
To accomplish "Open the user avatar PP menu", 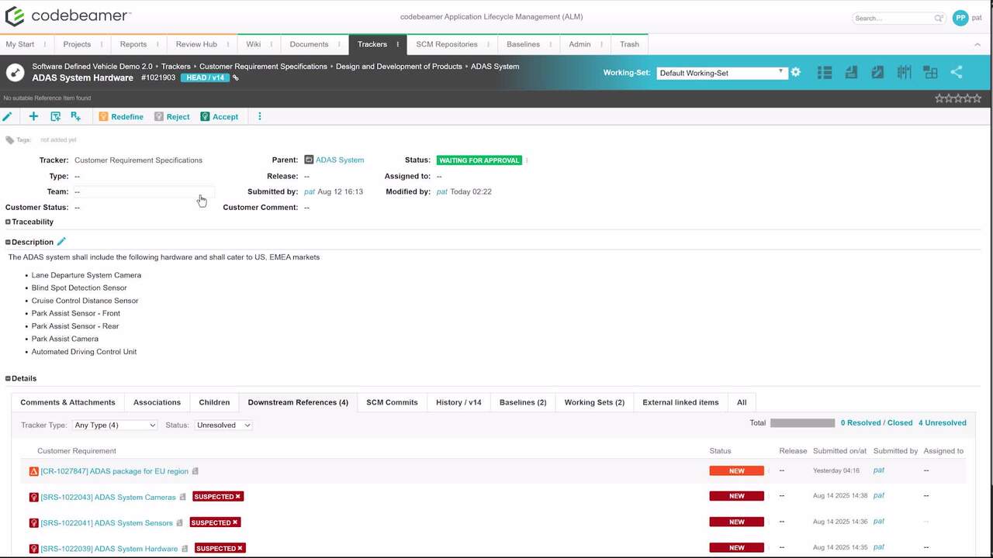I will pos(960,18).
